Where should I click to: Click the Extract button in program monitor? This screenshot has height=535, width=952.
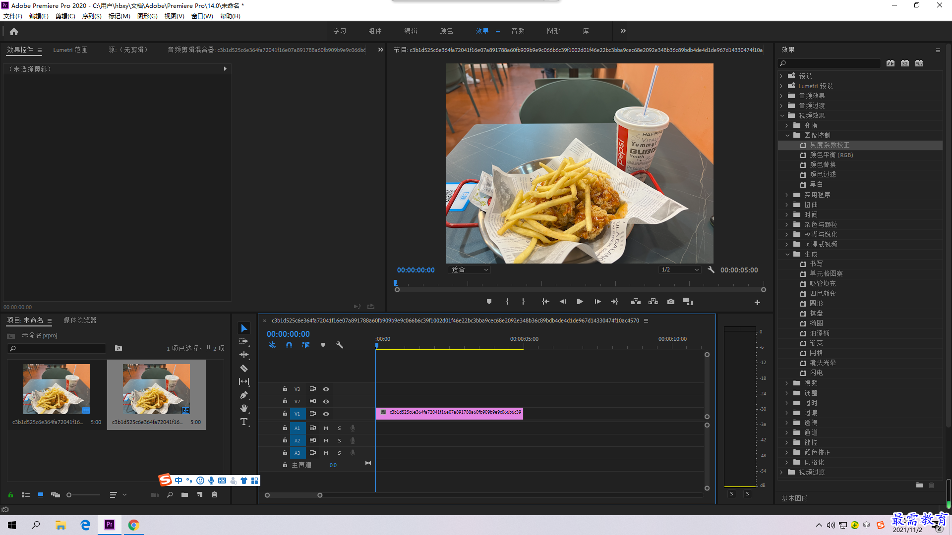point(654,302)
